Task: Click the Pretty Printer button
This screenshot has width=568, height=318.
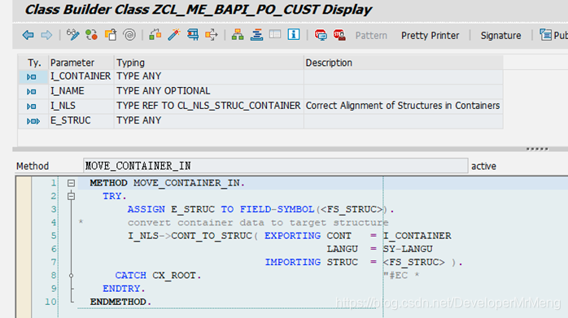Action: coord(430,36)
